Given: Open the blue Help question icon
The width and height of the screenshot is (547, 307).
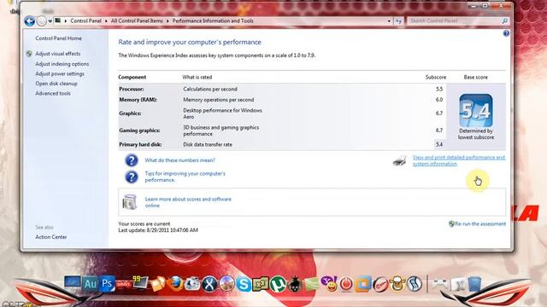Looking at the screenshot, I should click(506, 33).
